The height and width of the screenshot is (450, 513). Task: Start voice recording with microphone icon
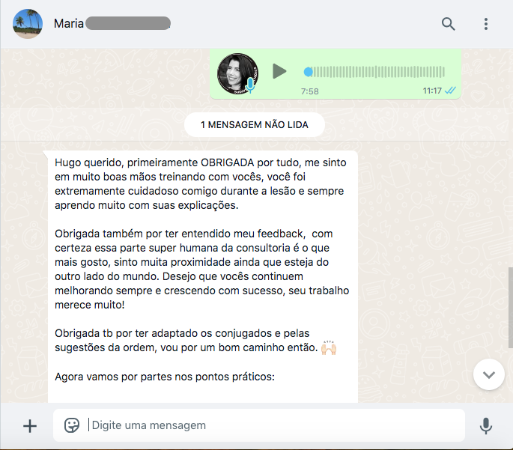coord(486,426)
